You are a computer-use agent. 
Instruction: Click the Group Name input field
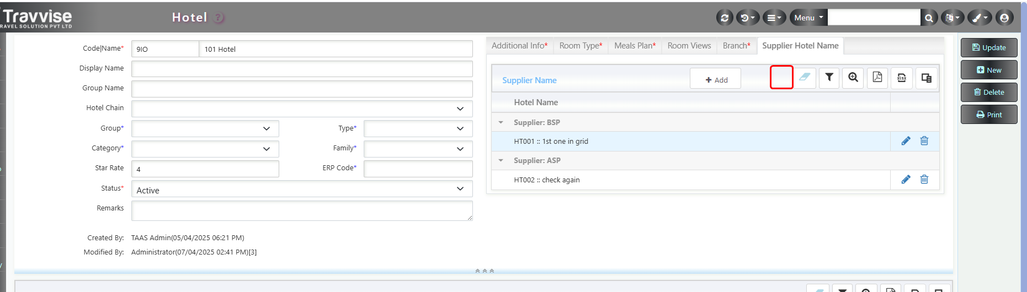click(x=302, y=89)
